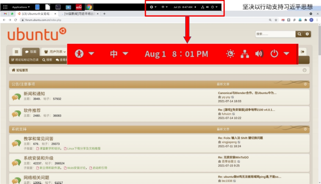Open the Chrome three-dot menu

(x=317, y=20)
